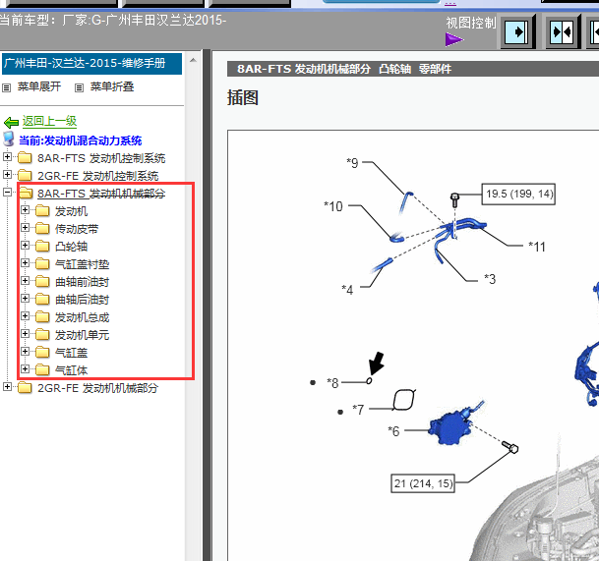Click part callout *10 in the diagram

pos(333,206)
